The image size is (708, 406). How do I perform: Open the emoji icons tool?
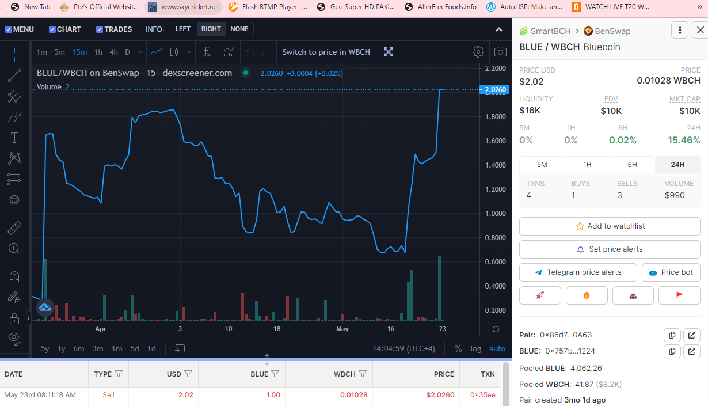[x=14, y=200]
